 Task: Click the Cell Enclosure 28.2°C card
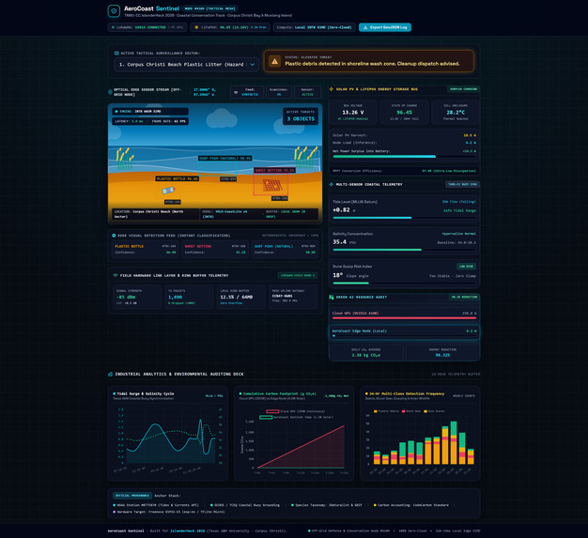tap(456, 112)
